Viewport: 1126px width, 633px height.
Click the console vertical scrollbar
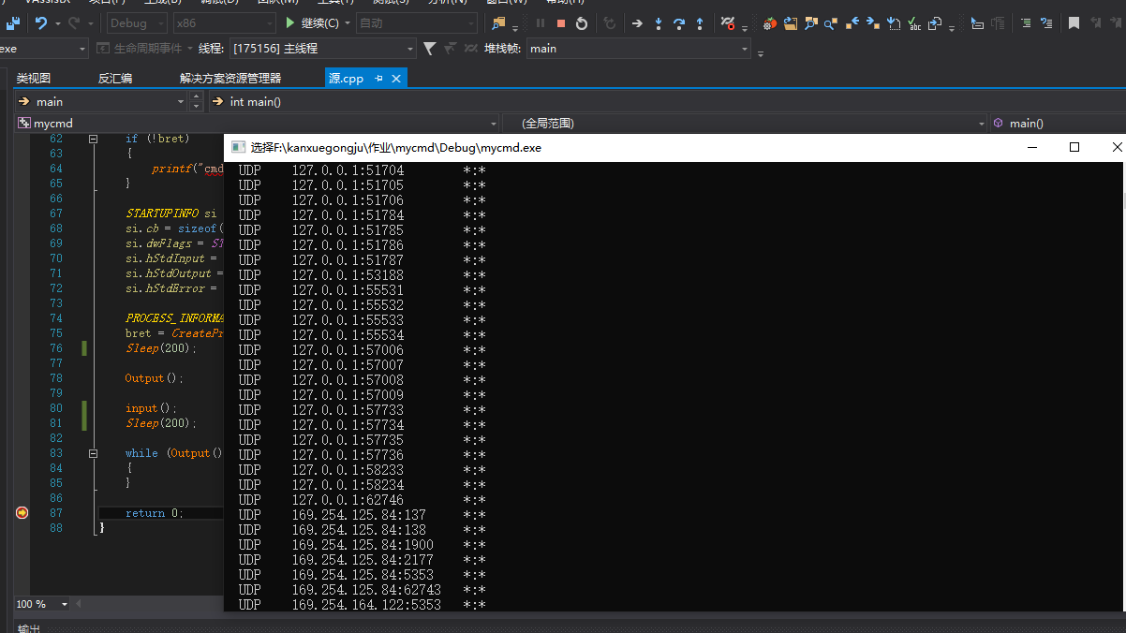coord(1122,386)
